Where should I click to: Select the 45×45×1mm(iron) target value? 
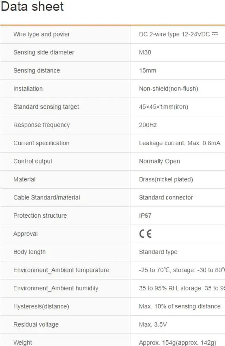(x=163, y=107)
